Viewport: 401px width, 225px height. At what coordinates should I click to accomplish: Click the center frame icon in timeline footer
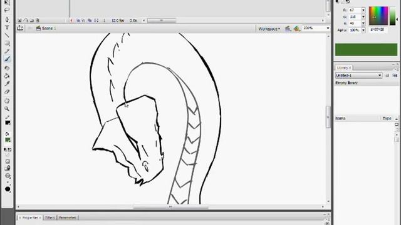[x=71, y=21]
